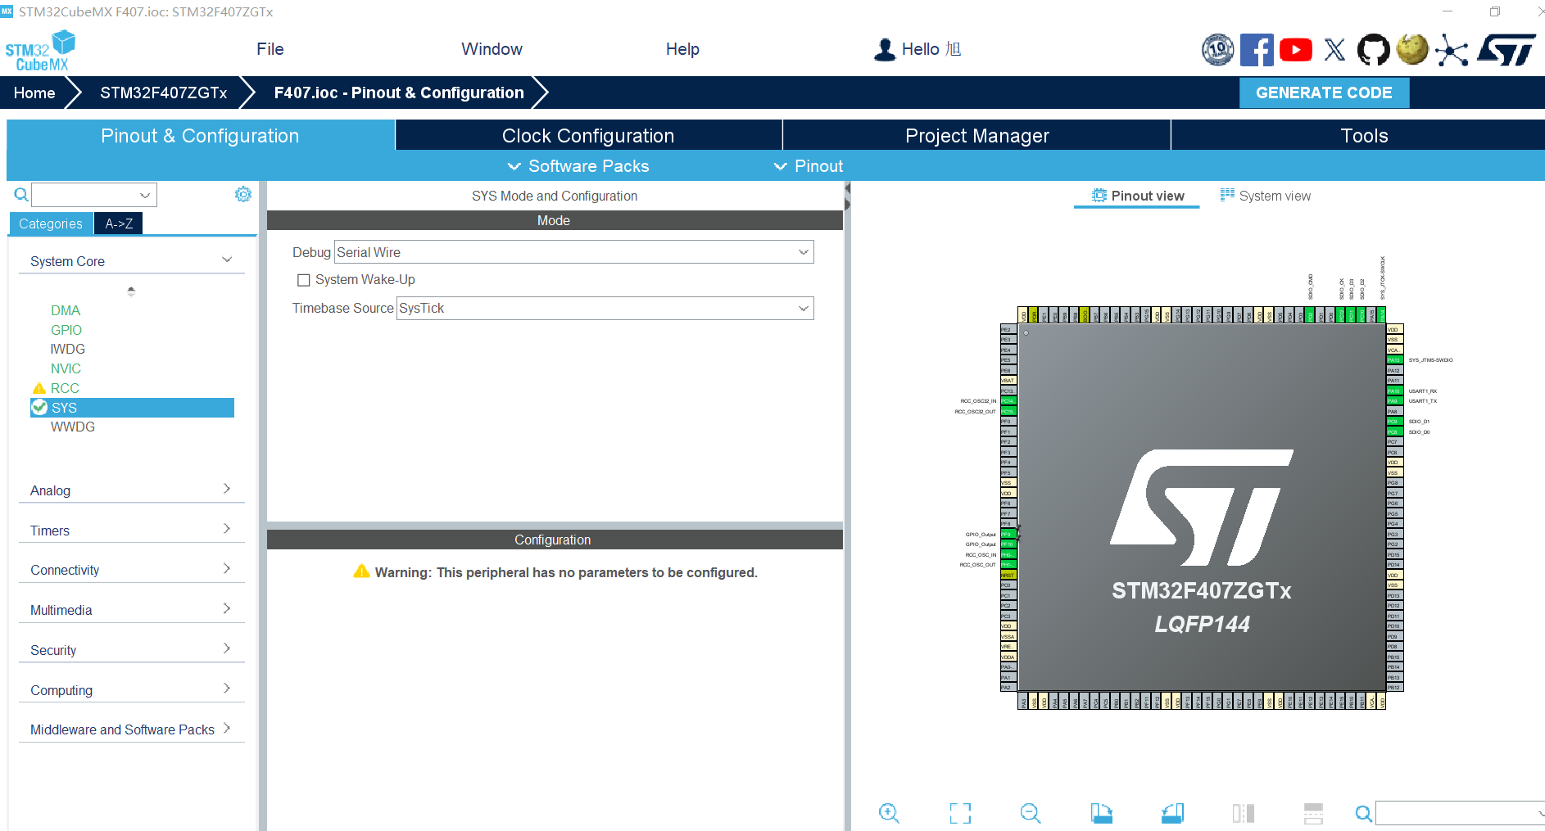Screen dimensions: 1545x831
Task: Open the YouTube channel icon
Action: [1296, 49]
